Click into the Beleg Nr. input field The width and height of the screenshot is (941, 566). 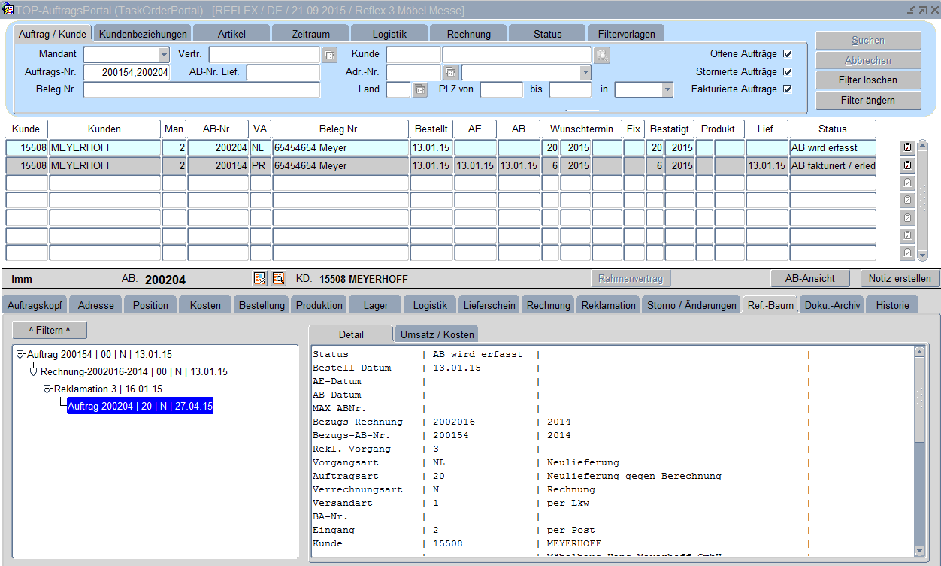[x=201, y=90]
